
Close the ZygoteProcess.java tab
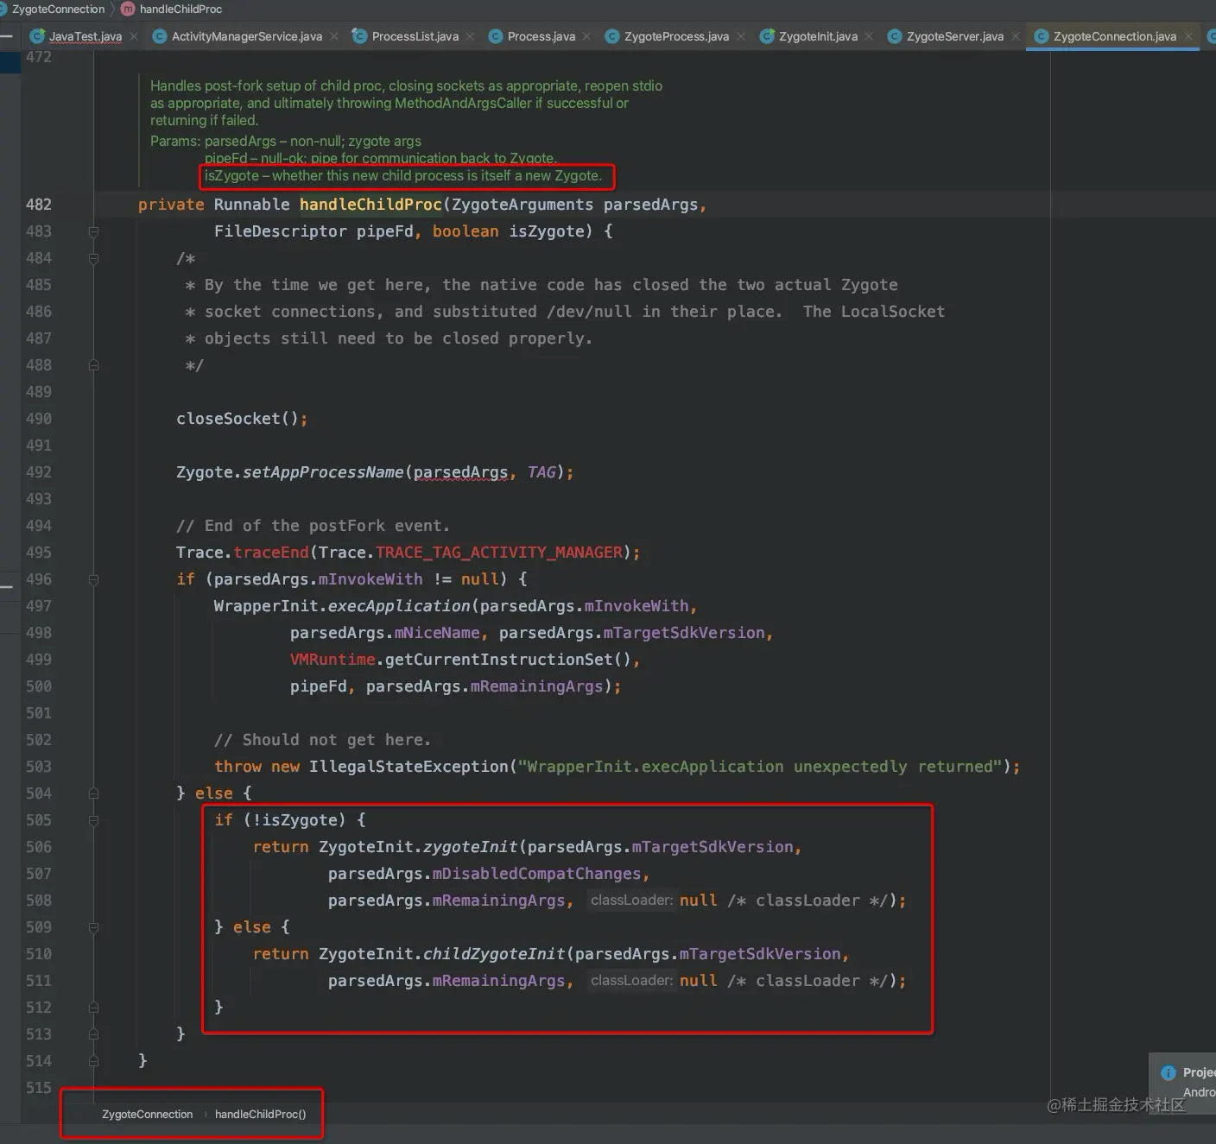(741, 36)
